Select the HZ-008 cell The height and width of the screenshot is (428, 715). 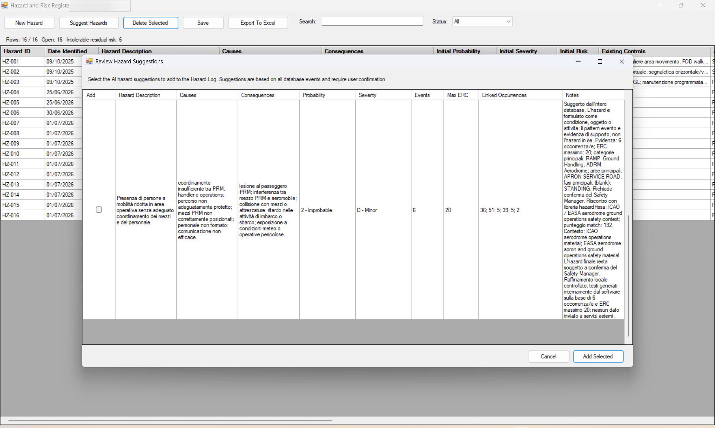(x=23, y=133)
